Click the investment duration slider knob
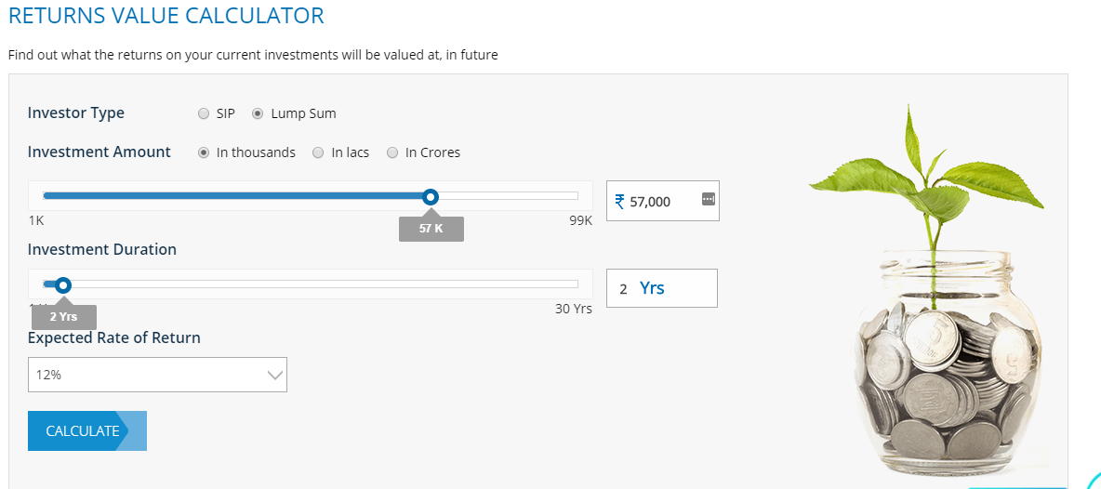Screen dimensions: 1101x489 point(63,285)
